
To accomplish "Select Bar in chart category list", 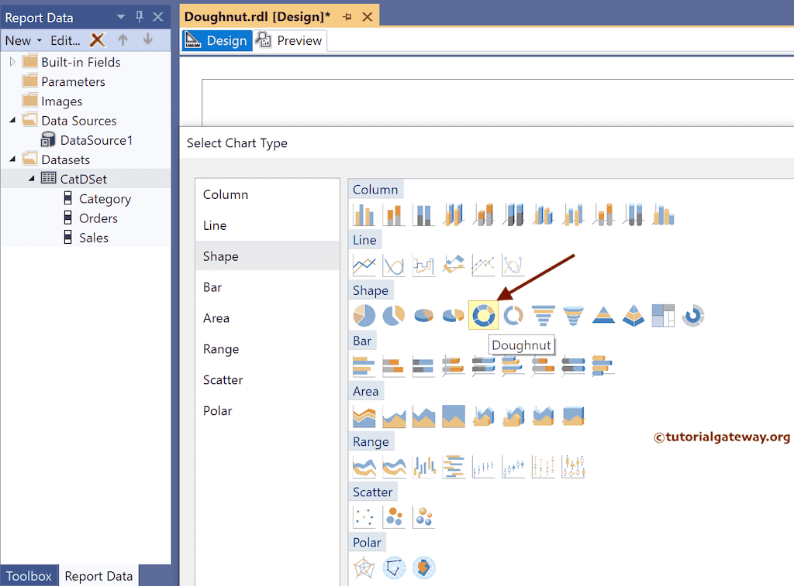I will (268, 287).
